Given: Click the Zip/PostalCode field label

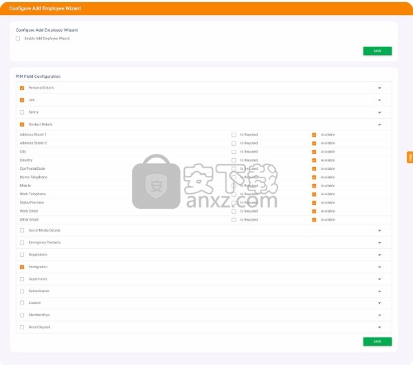Looking at the screenshot, I should (32, 168).
